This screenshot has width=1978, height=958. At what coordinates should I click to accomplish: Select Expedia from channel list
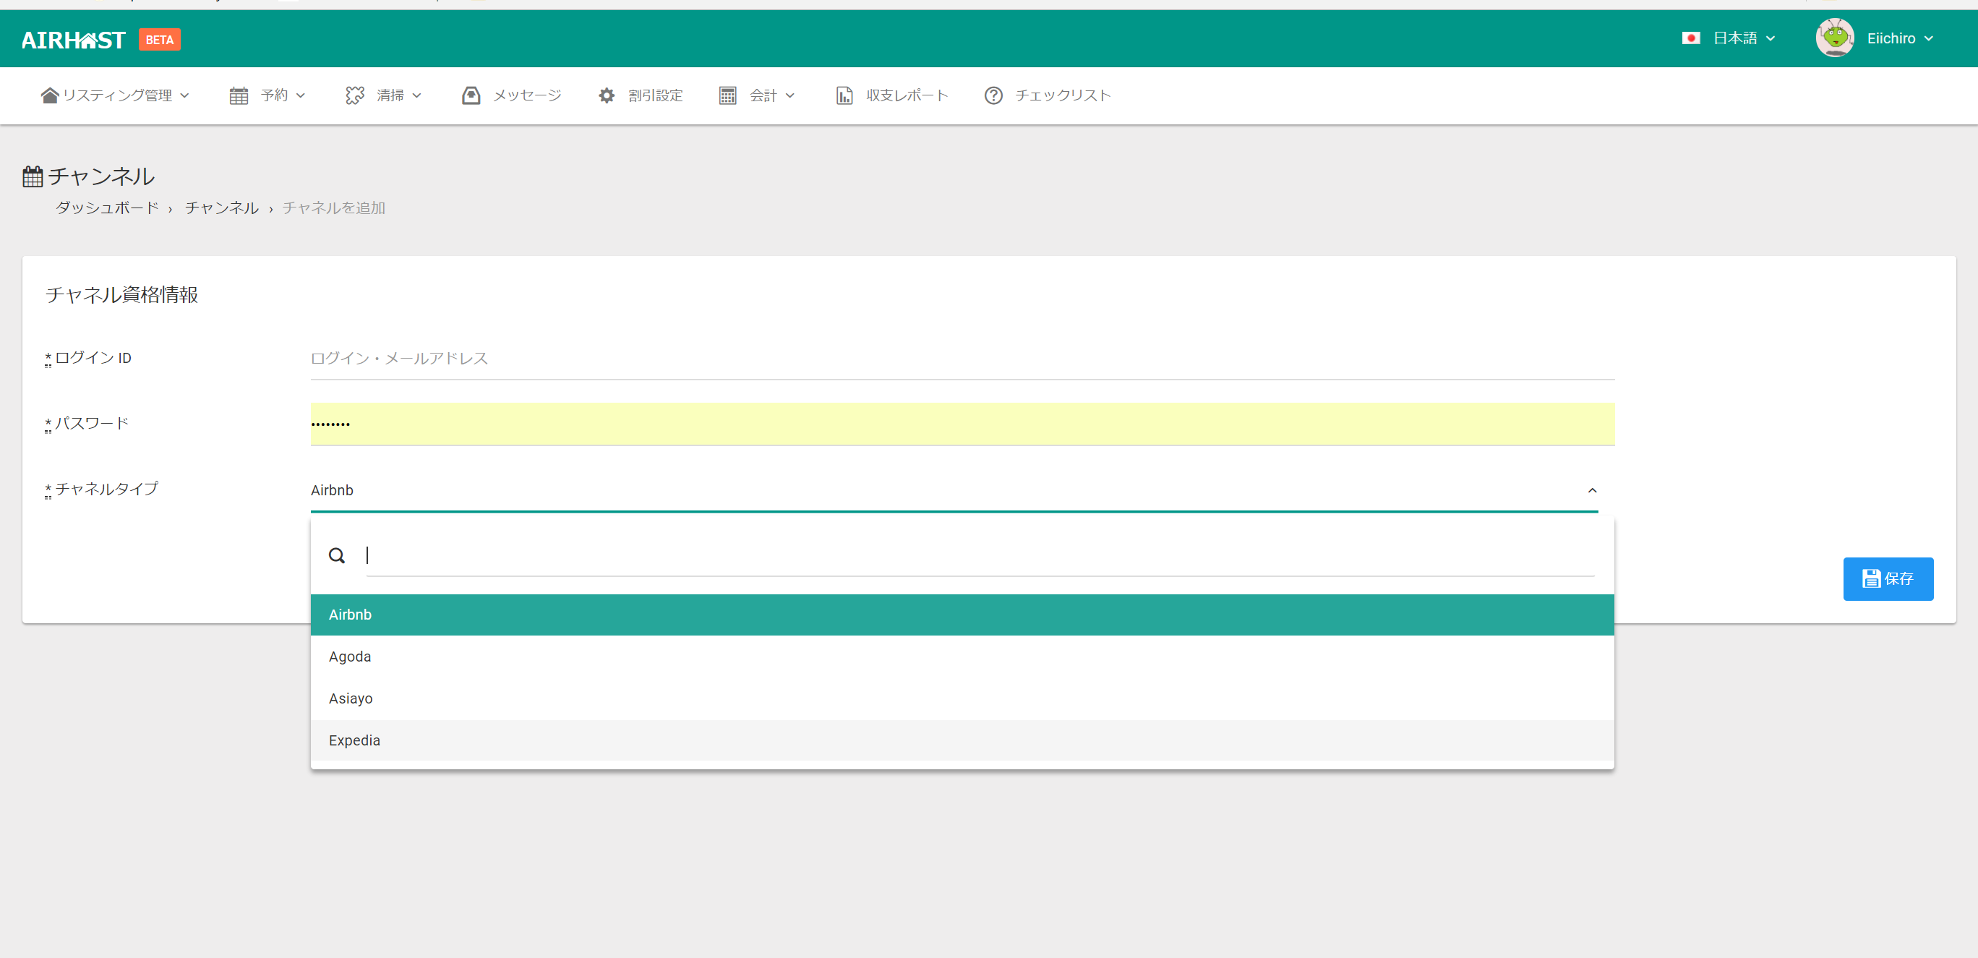(355, 741)
